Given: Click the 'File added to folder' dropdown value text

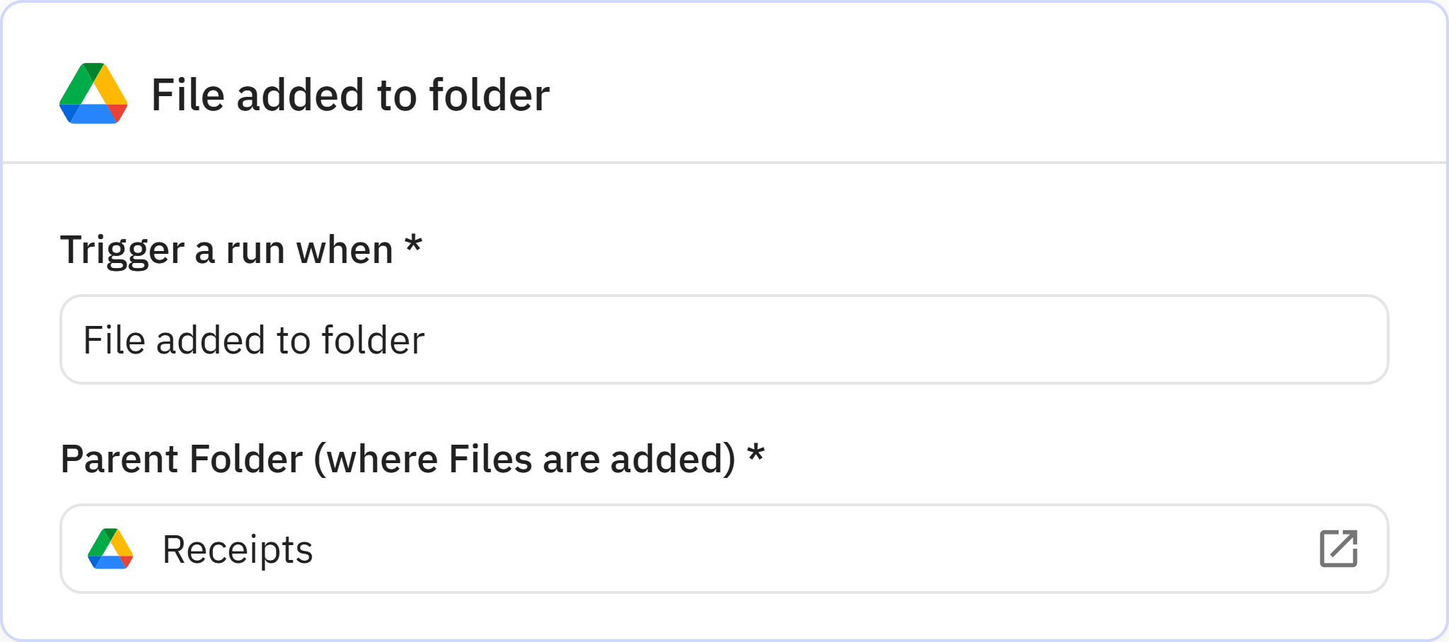Looking at the screenshot, I should (253, 340).
